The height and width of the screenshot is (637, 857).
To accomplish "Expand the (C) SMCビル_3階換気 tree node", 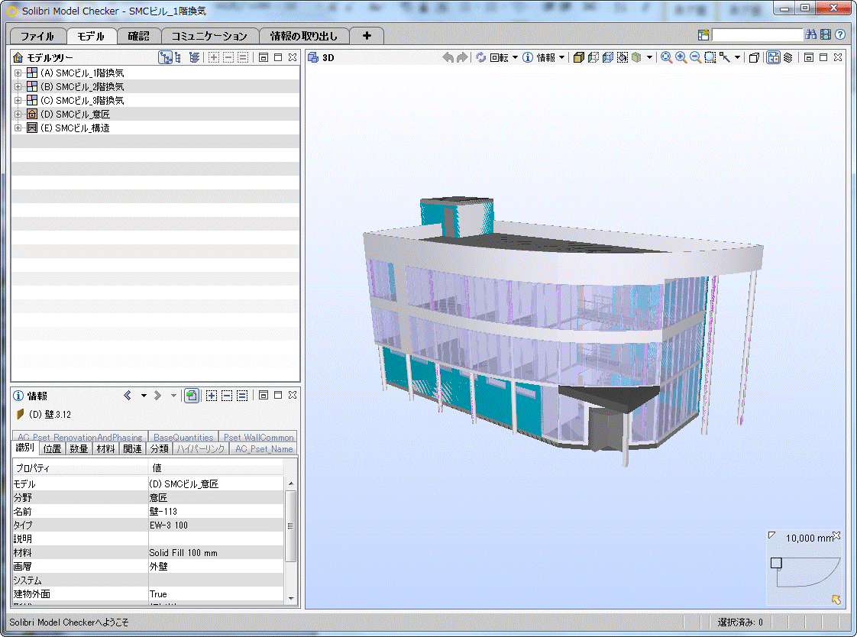I will 18,100.
